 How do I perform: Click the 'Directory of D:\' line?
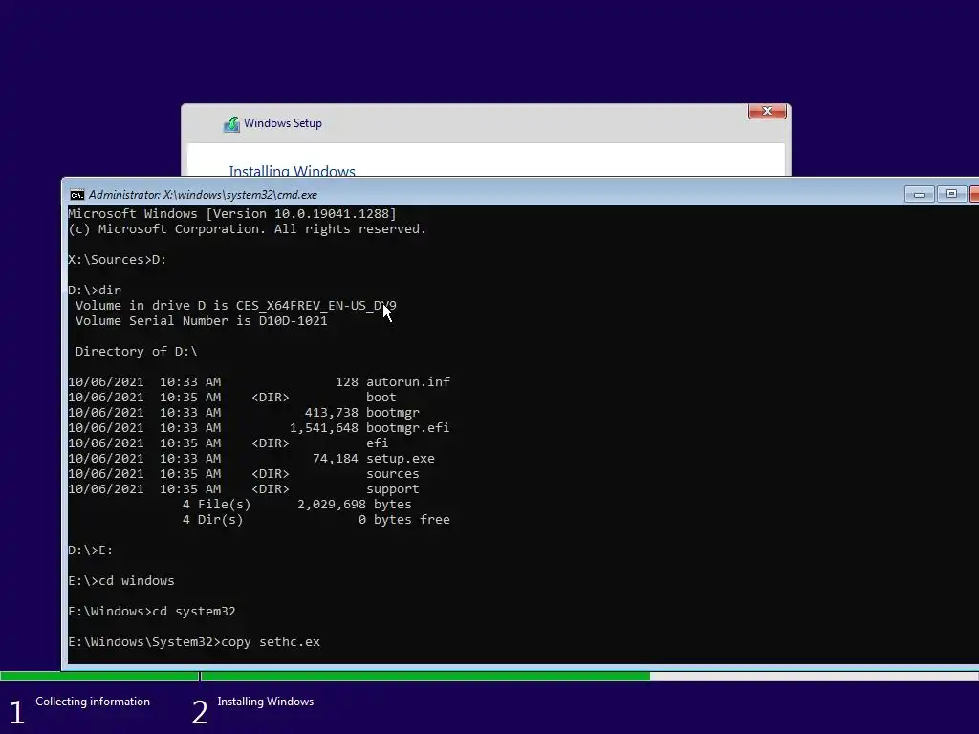pos(136,352)
